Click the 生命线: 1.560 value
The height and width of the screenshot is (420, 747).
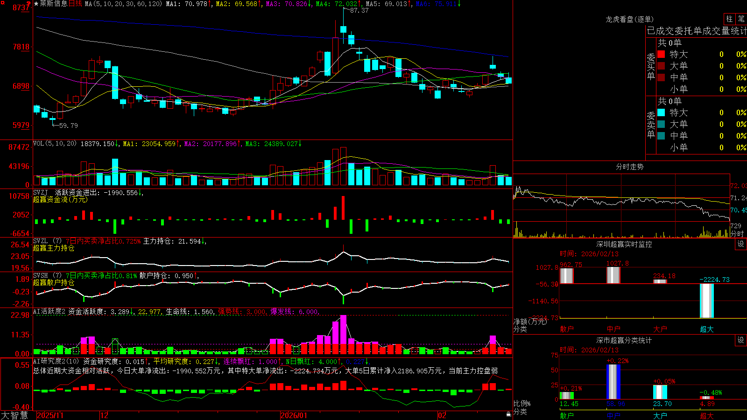pyautogui.click(x=190, y=312)
